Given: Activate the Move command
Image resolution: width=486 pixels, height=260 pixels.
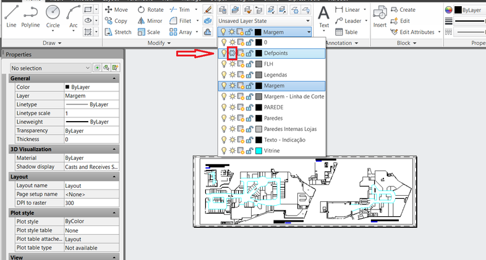Looking at the screenshot, I should pyautogui.click(x=116, y=10).
